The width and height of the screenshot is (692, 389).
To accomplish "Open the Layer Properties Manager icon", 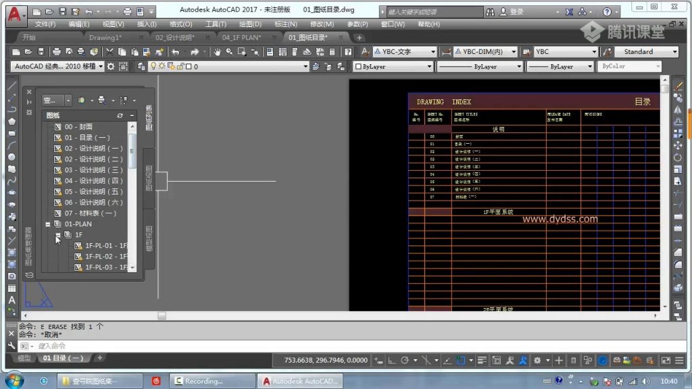I will coord(141,67).
